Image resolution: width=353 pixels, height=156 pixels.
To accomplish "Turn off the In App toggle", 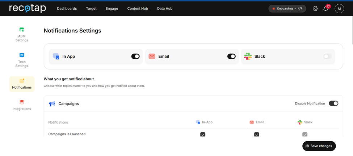I will pos(135,56).
